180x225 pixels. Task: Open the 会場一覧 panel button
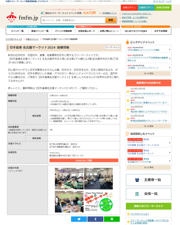[148, 194]
